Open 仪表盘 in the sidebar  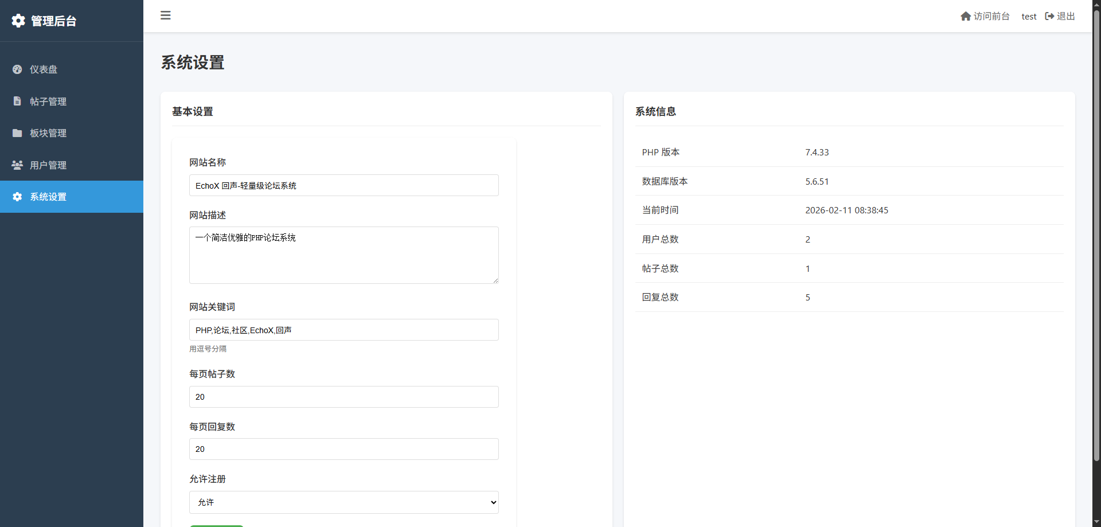coord(44,69)
